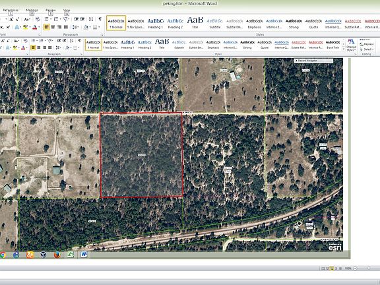Click the Internet Explorer taskbar icon
Viewport: 380px width, 285px height.
pos(16,255)
